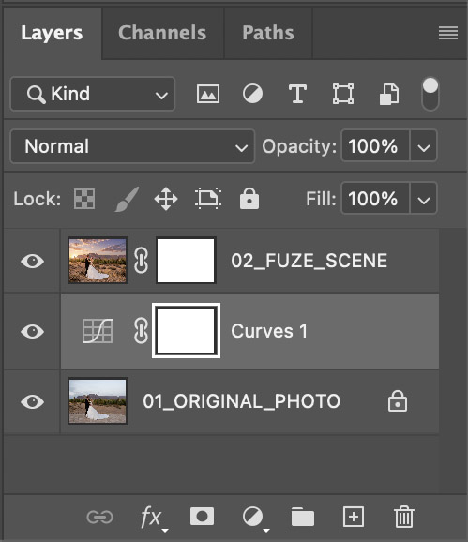
Task: Filter for pixel layers icon
Action: click(x=207, y=94)
